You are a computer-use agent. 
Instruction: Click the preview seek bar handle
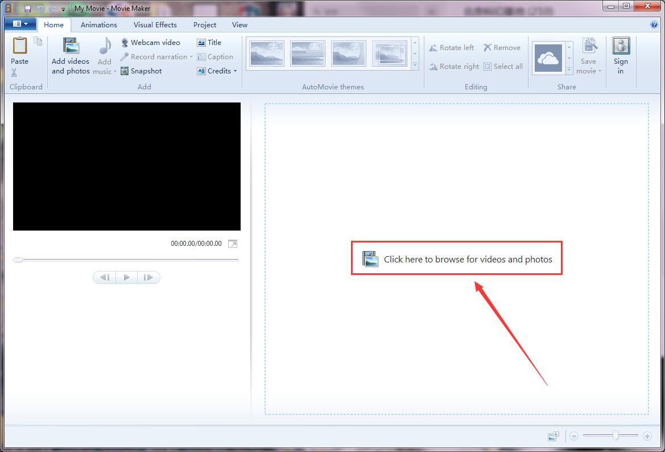[x=18, y=260]
